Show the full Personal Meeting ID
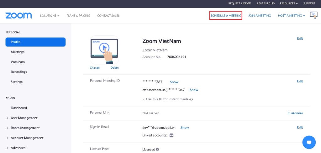 pos(174,82)
